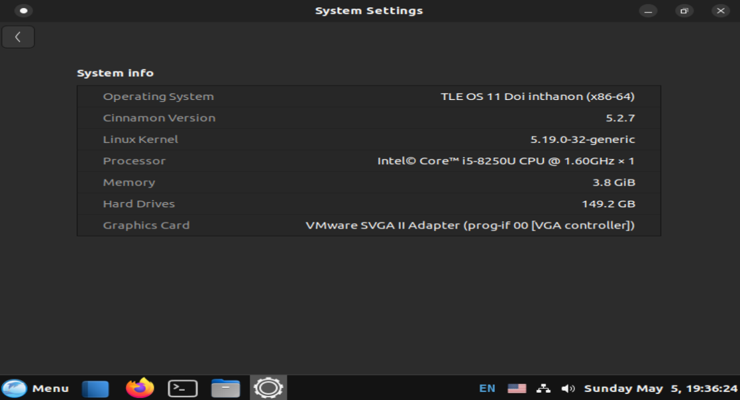
Task: Open the file manager folder icon
Action: (226, 388)
